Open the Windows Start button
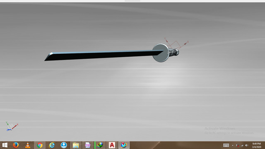The height and width of the screenshot is (149, 265). [x=5, y=145]
